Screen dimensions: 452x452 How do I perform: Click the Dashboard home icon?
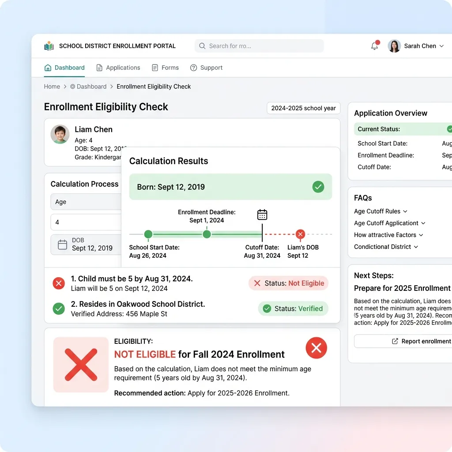(48, 68)
